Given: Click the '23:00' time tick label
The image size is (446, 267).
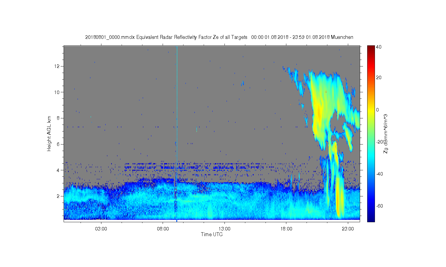Looking at the screenshot, I should coord(348,229).
